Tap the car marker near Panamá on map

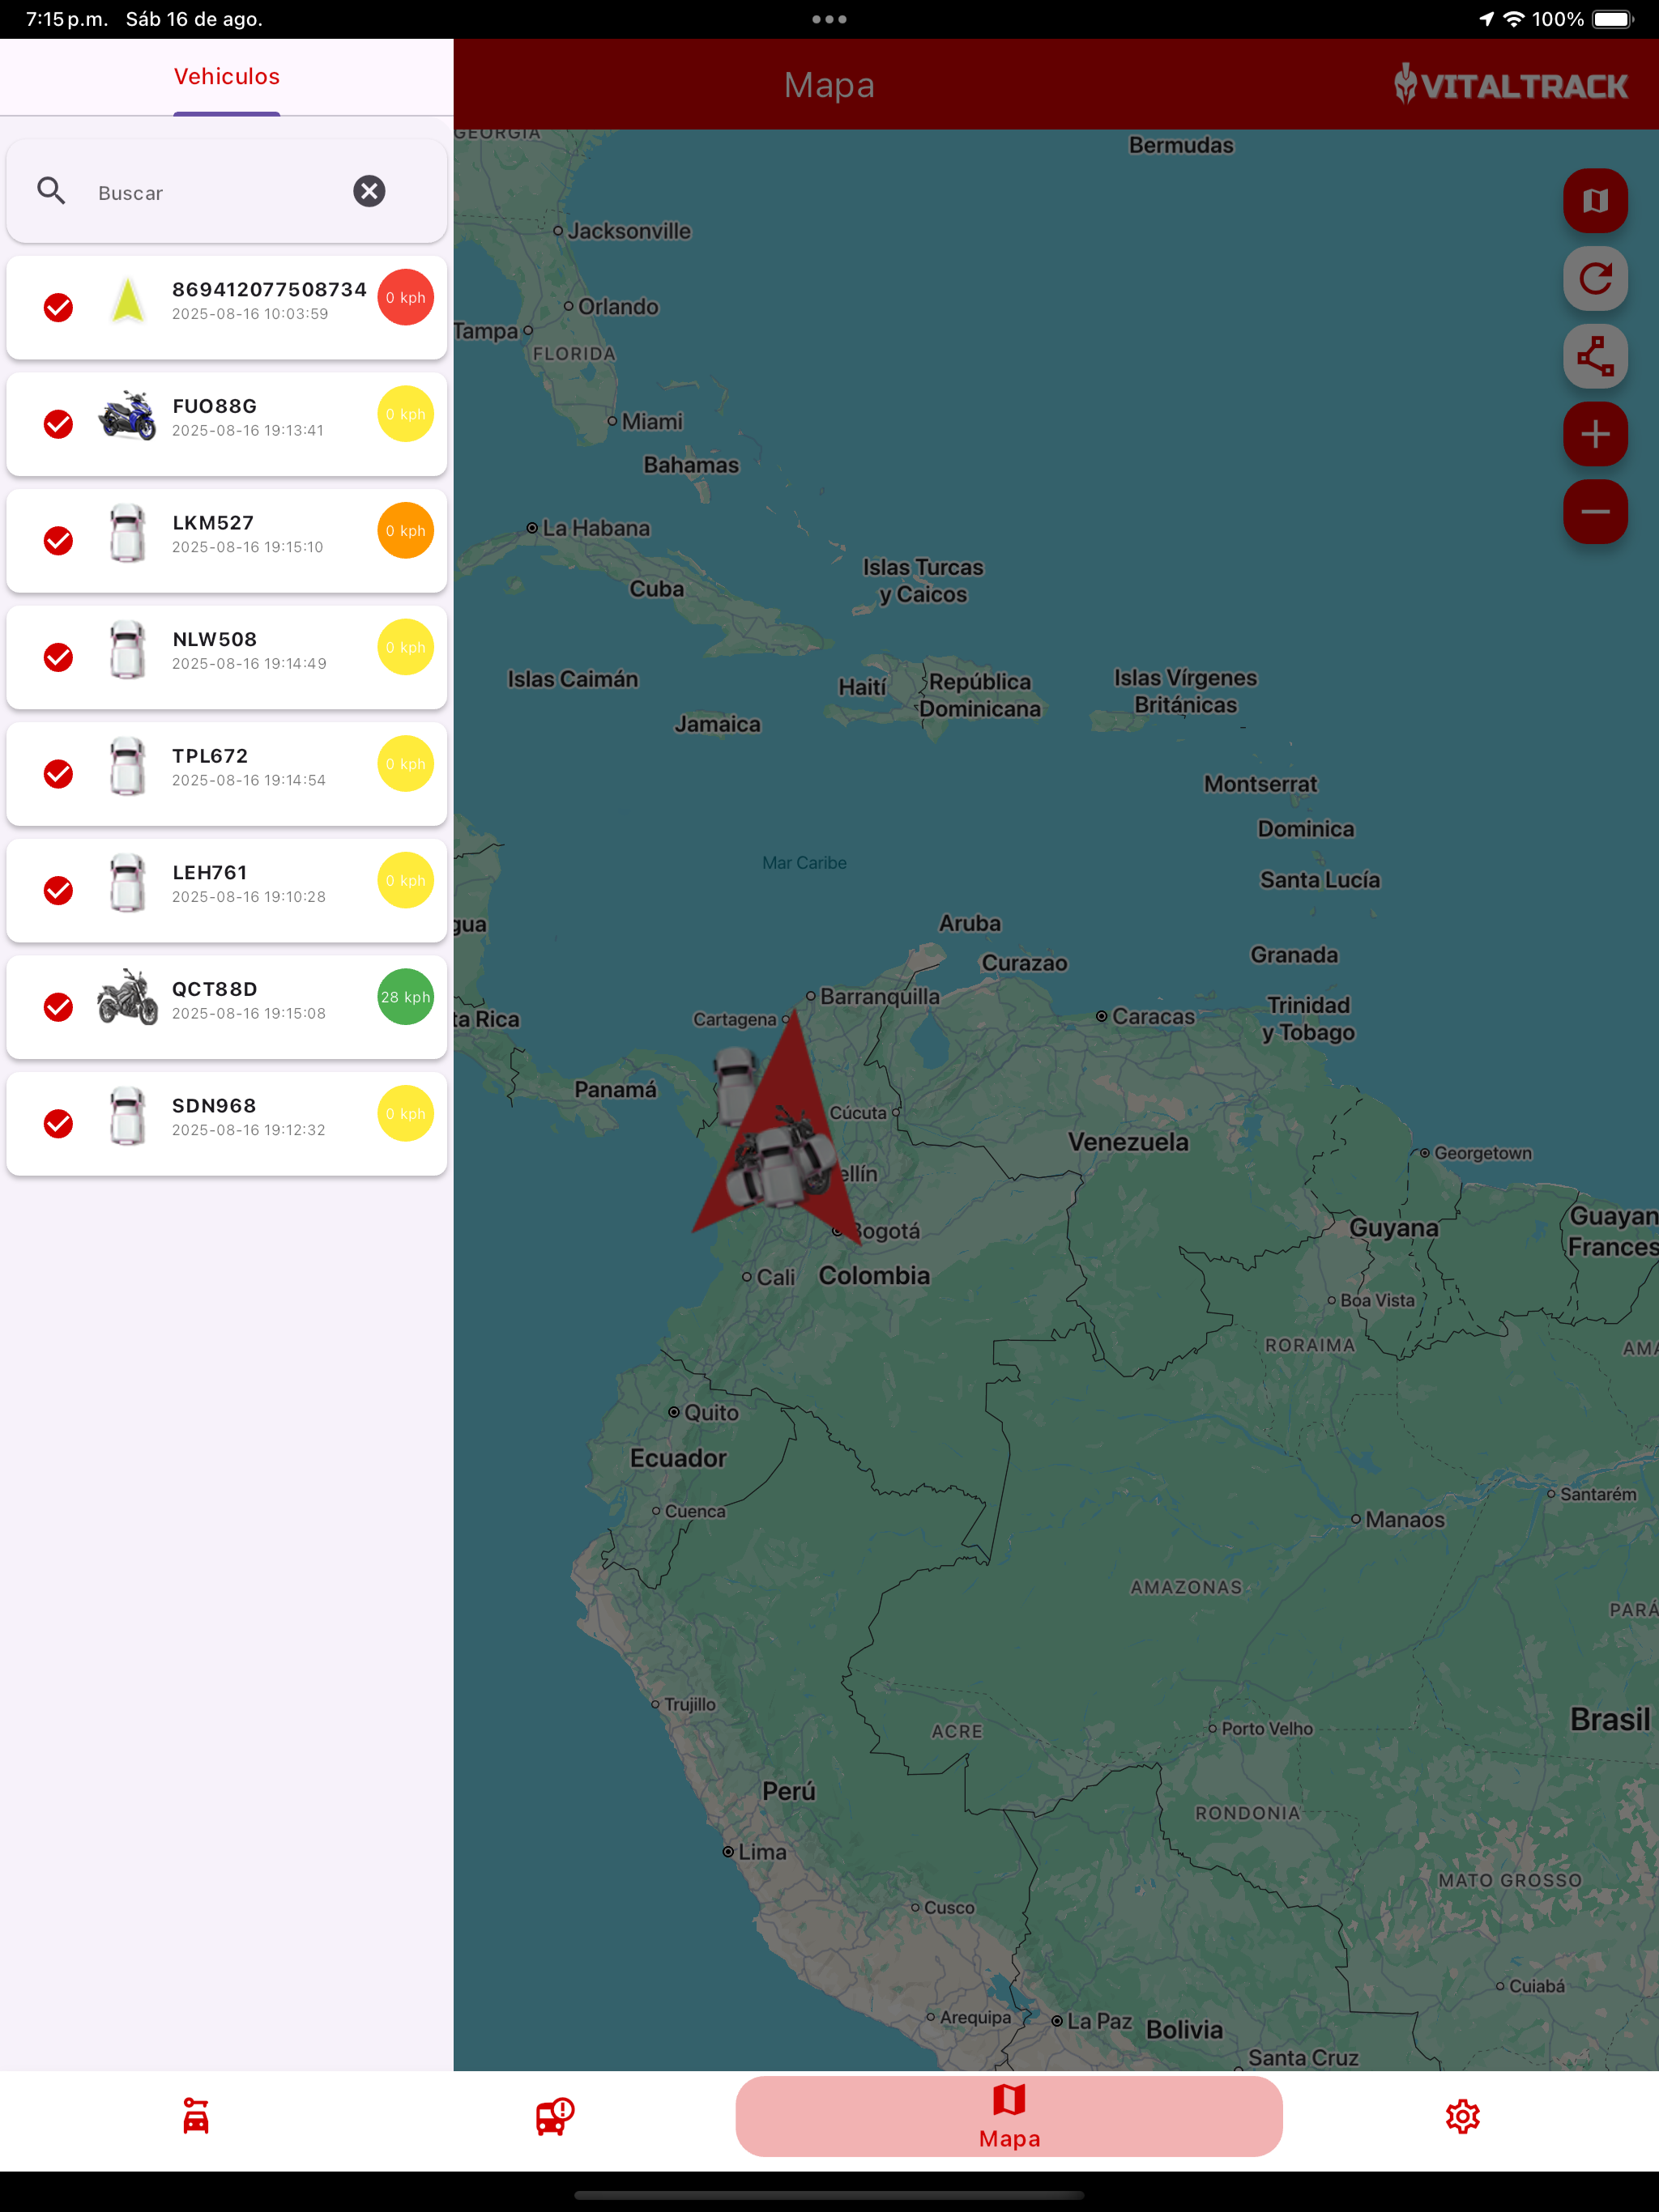[x=736, y=1085]
